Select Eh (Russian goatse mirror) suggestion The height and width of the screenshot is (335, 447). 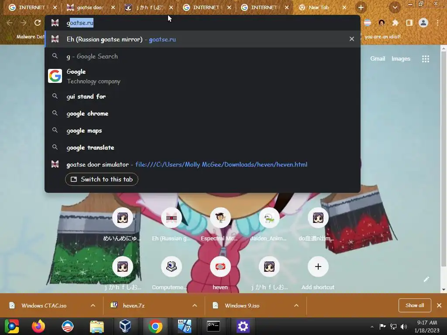(203, 39)
